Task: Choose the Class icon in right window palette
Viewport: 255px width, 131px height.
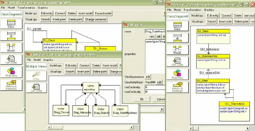Action: click(x=177, y=26)
